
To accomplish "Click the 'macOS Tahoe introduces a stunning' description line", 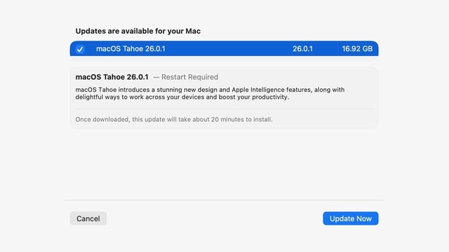I will tap(210, 90).
